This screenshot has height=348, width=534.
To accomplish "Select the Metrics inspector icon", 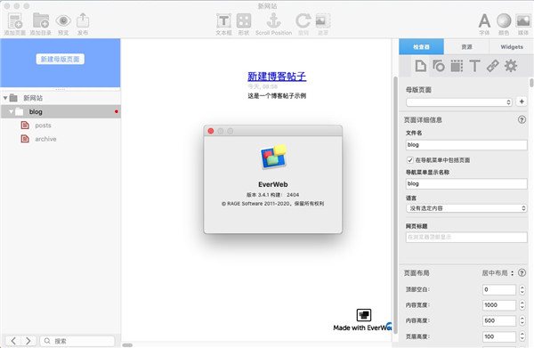I will click(457, 66).
